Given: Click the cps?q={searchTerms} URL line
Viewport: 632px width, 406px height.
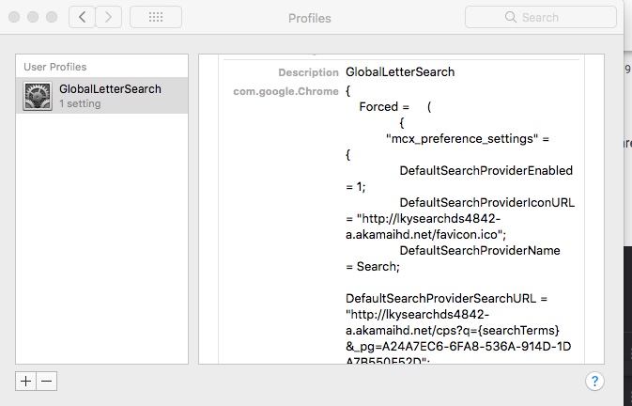Looking at the screenshot, I should pos(453,331).
